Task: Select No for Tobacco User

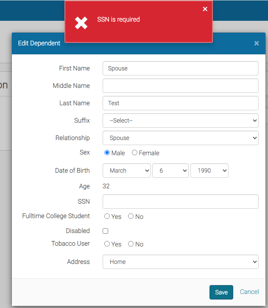Action: point(131,244)
